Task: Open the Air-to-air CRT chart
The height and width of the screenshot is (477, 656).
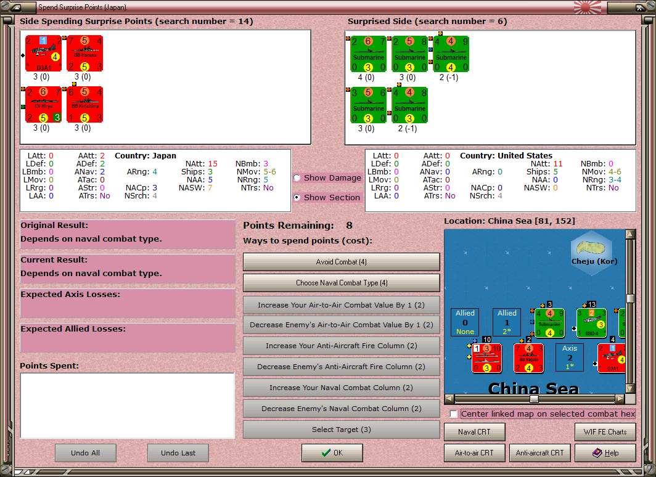Action: [475, 453]
